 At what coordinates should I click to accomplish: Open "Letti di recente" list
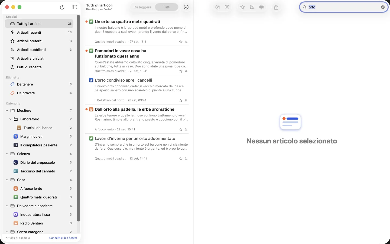(x=39, y=67)
